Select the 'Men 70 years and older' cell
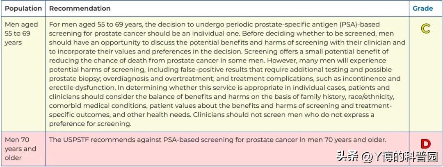The width and height of the screenshot is (443, 167). [23, 149]
